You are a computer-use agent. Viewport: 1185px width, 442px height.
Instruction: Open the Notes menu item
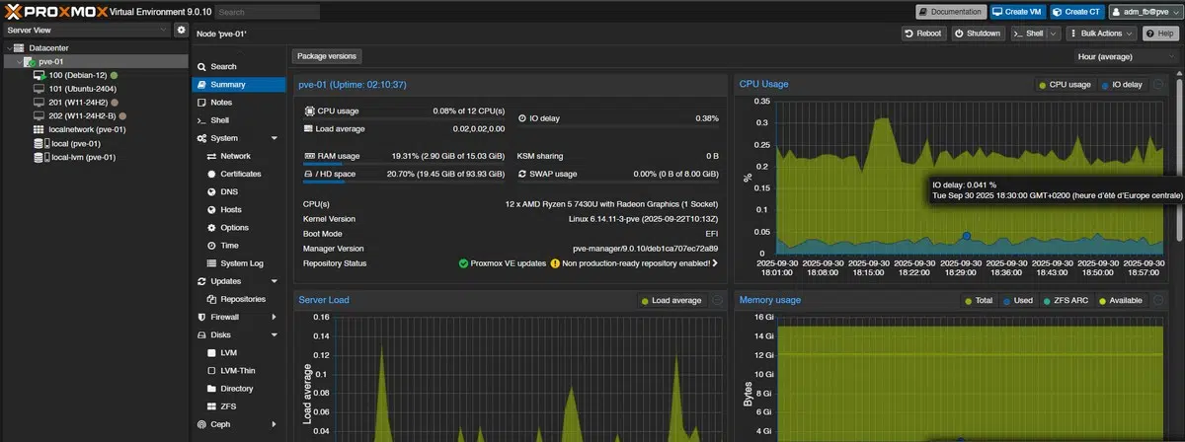click(221, 103)
